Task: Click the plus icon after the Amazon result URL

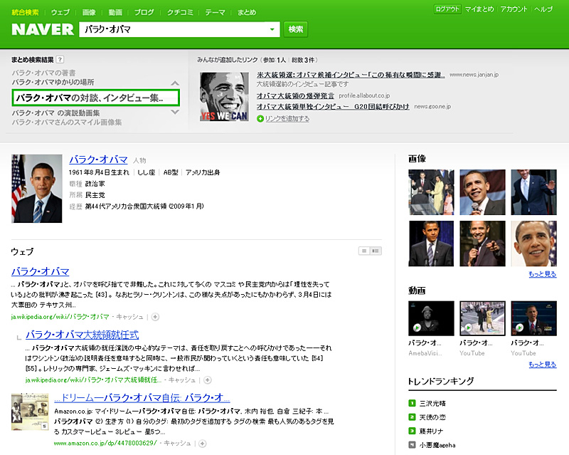Action: tap(203, 444)
